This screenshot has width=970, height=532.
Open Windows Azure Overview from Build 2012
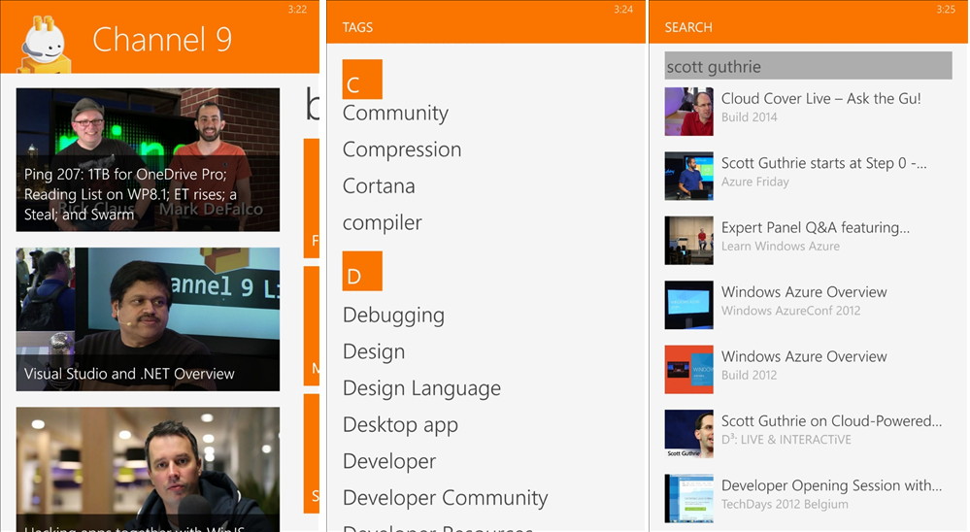[x=808, y=369]
